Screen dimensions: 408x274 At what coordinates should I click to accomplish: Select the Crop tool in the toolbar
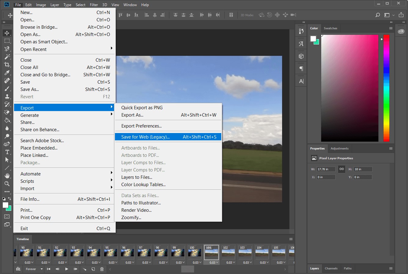(x=7, y=65)
